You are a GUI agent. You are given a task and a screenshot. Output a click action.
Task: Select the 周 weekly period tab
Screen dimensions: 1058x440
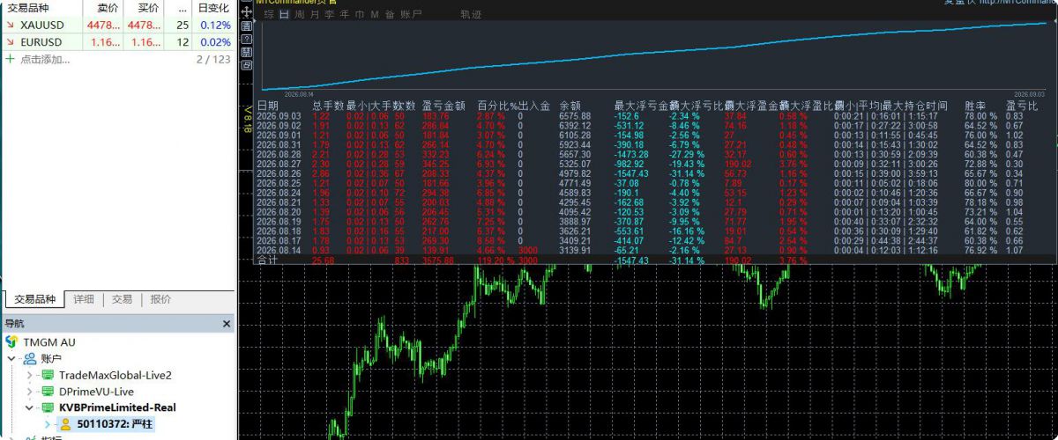pyautogui.click(x=299, y=15)
